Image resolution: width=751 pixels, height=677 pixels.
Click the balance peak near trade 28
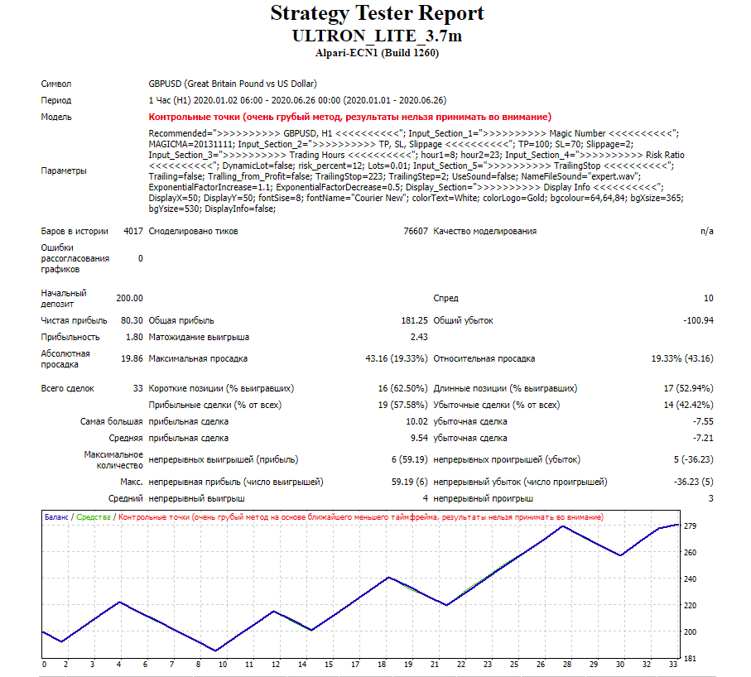tap(563, 526)
